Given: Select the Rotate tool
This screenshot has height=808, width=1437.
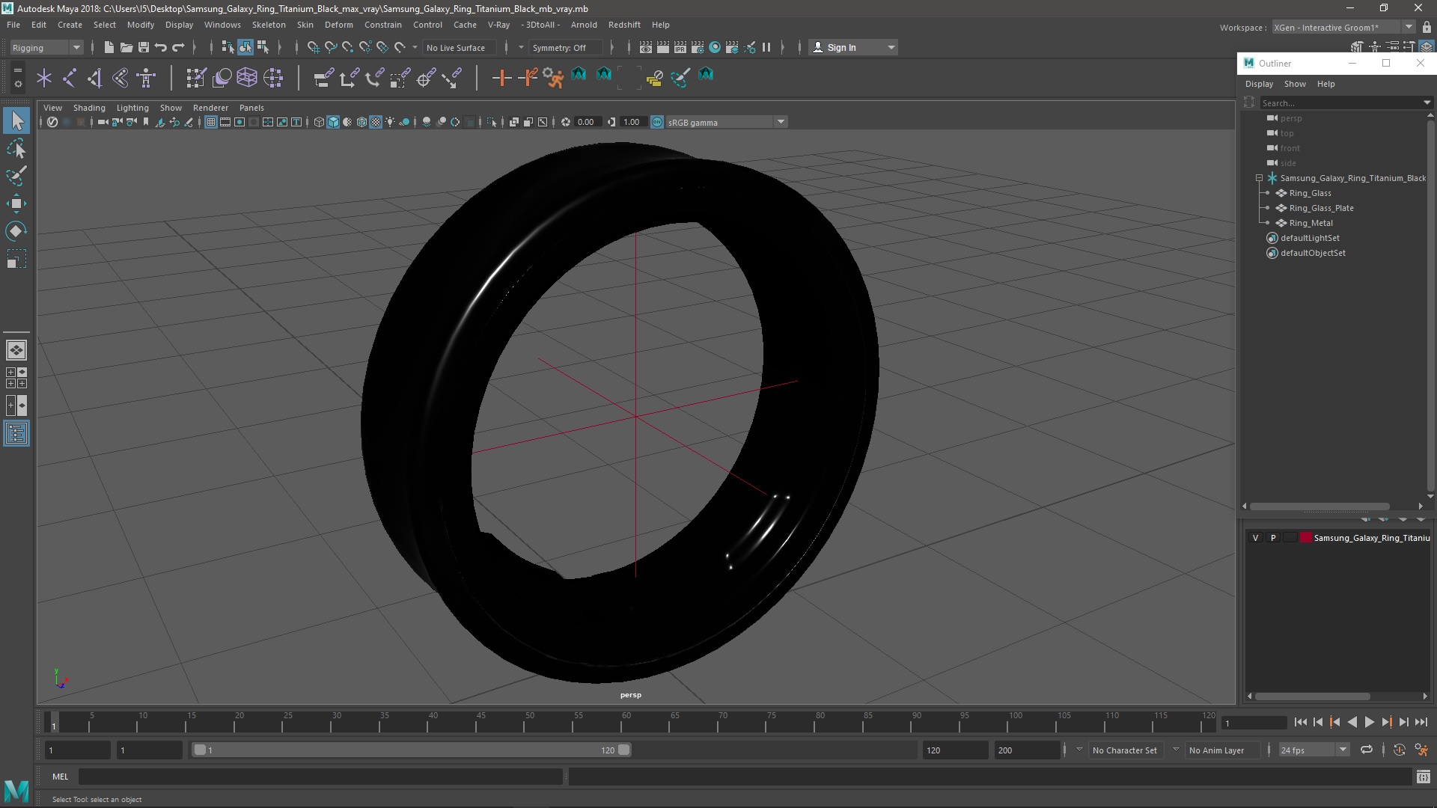Looking at the screenshot, I should coord(16,231).
